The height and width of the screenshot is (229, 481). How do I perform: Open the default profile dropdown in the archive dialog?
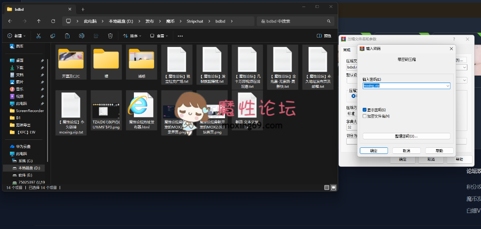tap(465, 80)
